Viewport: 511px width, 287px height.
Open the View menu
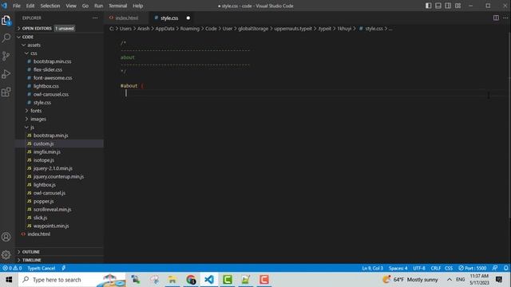pos(71,6)
